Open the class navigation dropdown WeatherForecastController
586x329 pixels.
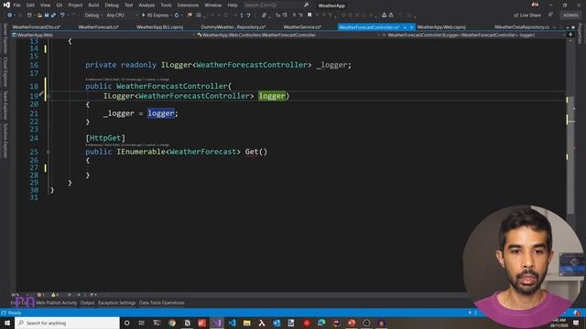pos(288,35)
